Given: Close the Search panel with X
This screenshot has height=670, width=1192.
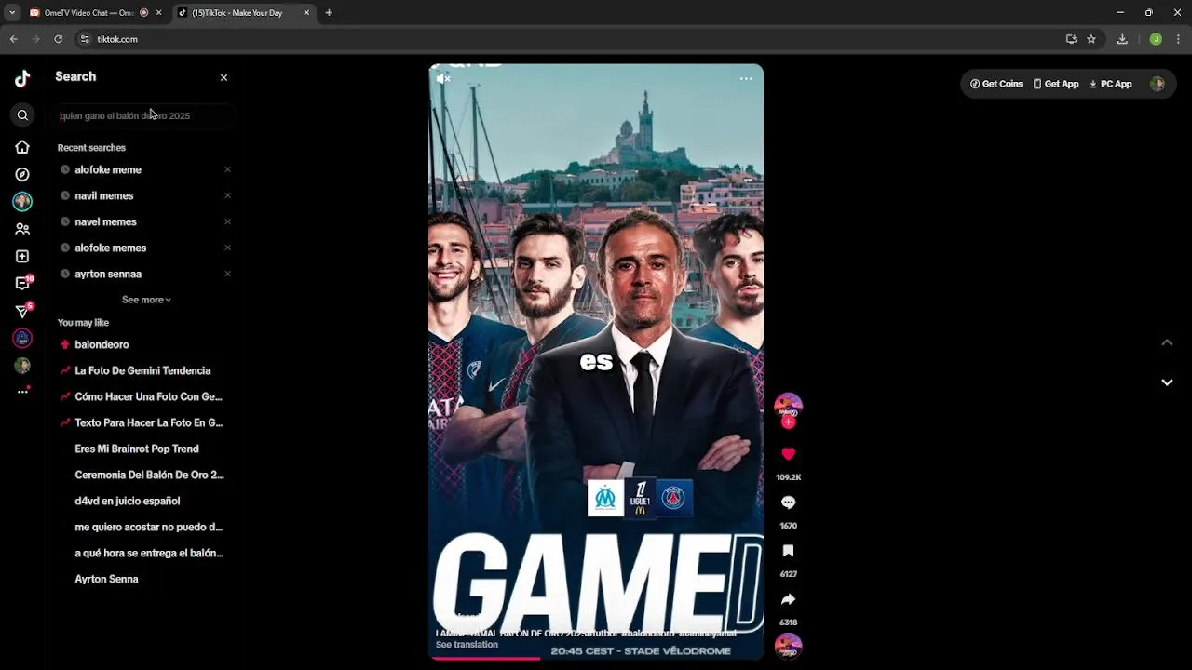Looking at the screenshot, I should tap(223, 77).
